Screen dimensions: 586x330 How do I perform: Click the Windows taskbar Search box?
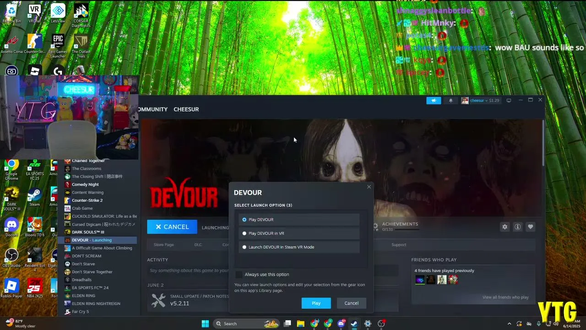click(x=245, y=324)
